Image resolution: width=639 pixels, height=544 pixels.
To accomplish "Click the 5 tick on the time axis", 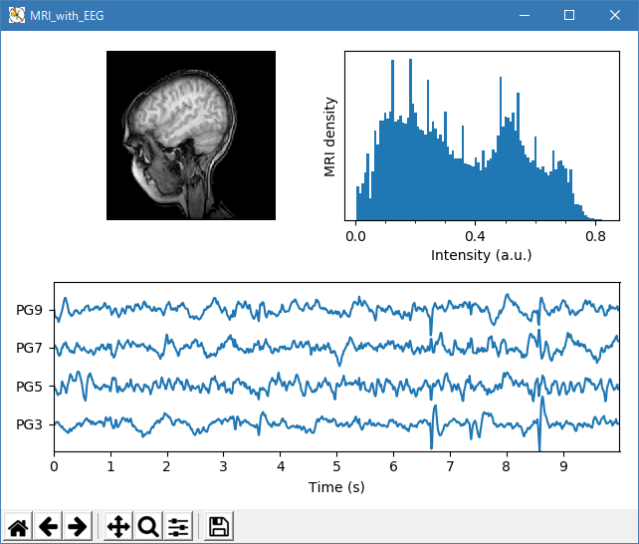I will click(336, 466).
